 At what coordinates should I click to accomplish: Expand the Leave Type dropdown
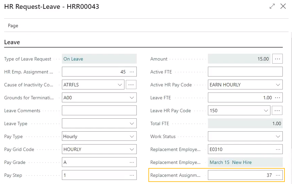point(132,123)
